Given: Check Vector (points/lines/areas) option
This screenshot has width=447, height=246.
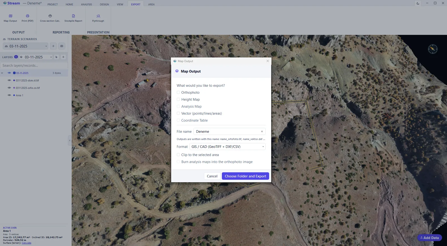Looking at the screenshot, I should (x=178, y=113).
